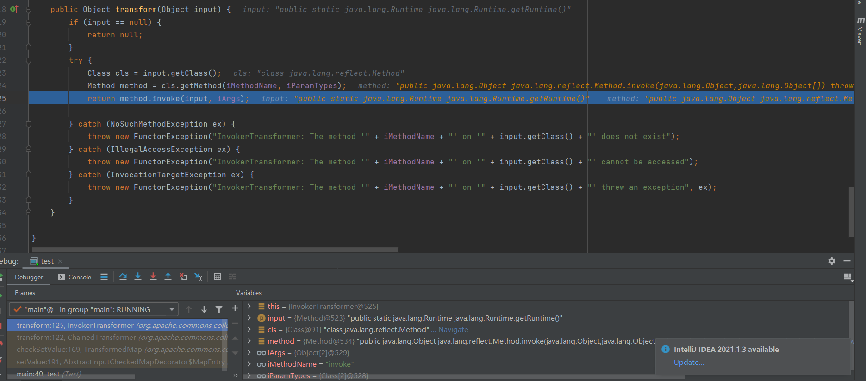Click the iMethodName value "invoke"
Image resolution: width=866 pixels, height=381 pixels.
coord(340,364)
